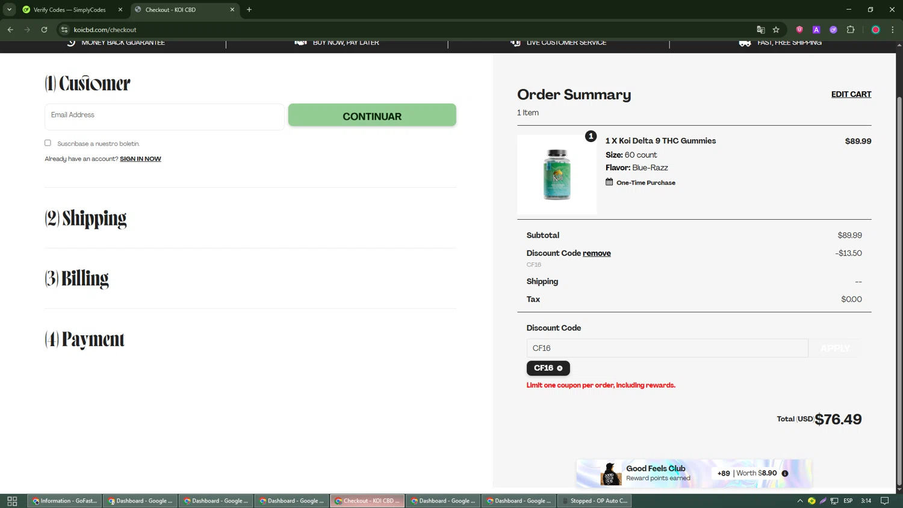Open the purple A extension icon
This screenshot has height=508, width=903.
point(816,29)
